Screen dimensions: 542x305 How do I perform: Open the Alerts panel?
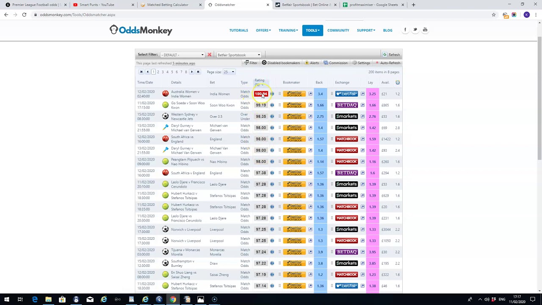312,63
